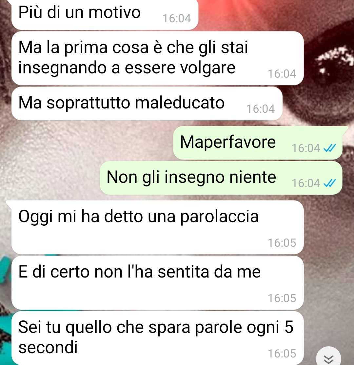Tap the 'Ma soprattutto maleducato' bubble
Viewport: 354px width, 365px height.
point(147,103)
